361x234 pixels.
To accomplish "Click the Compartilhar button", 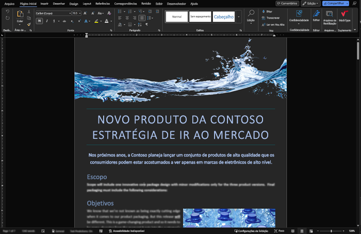I will pos(334,4).
